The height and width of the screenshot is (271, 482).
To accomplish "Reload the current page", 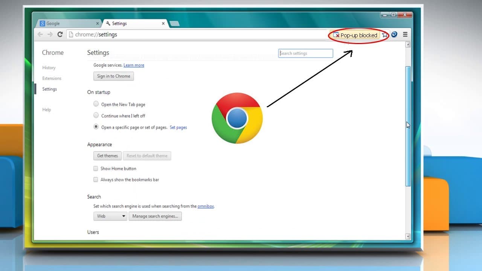I will click(x=60, y=34).
